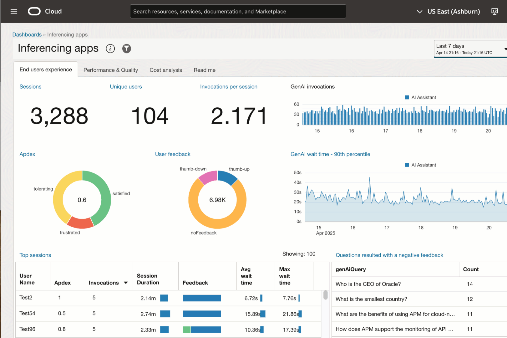Go to the Dashboards breadcrumb link
Viewport: 507px width, 338px height.
pyautogui.click(x=27, y=35)
